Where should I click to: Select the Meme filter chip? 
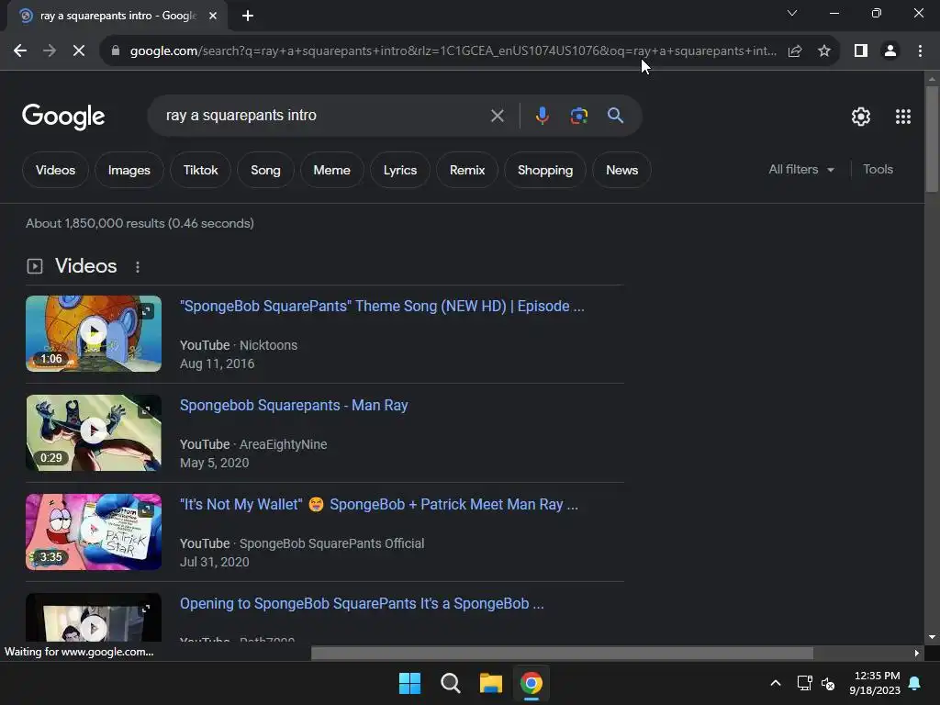coord(331,170)
